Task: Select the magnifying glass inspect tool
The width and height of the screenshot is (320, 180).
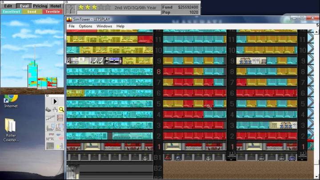Action: tap(61, 109)
